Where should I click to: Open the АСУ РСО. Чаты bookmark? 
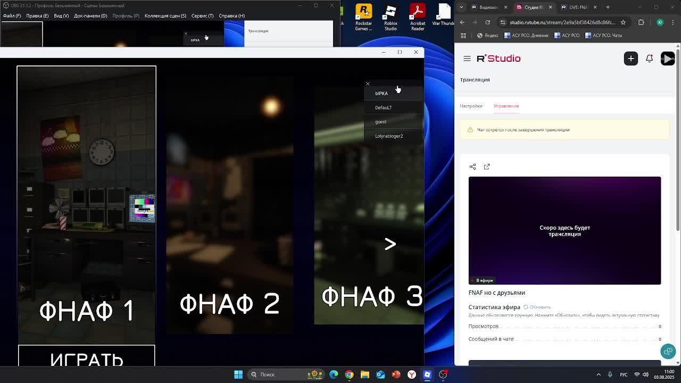pos(604,35)
